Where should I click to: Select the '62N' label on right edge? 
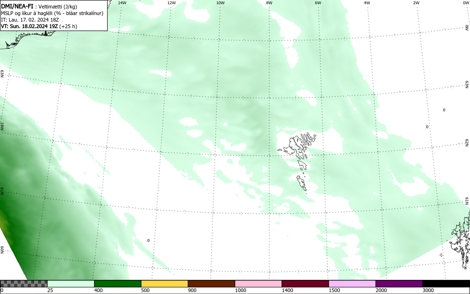467,142
